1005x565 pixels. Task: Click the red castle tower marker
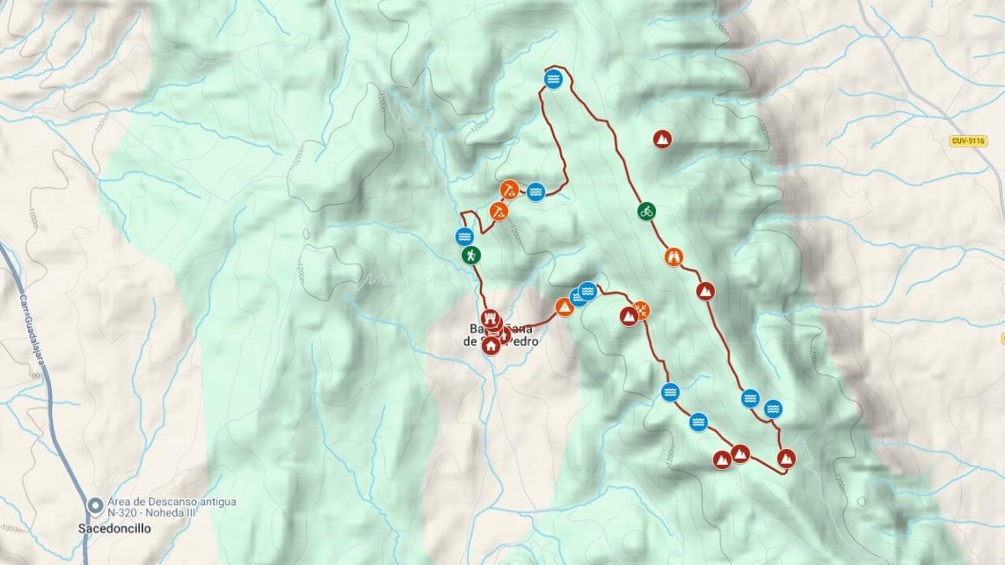[491, 318]
